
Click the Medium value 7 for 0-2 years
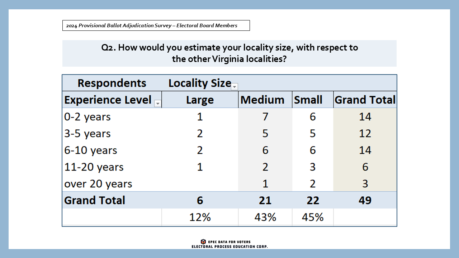[x=265, y=117]
